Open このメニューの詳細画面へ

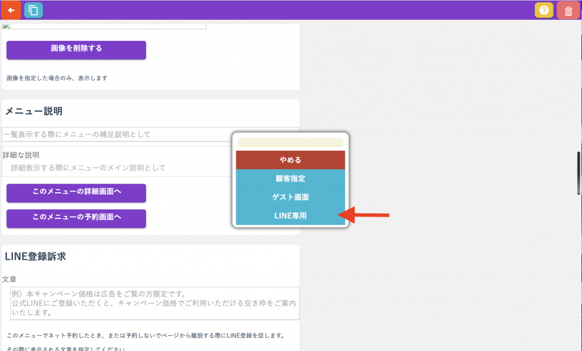(76, 192)
